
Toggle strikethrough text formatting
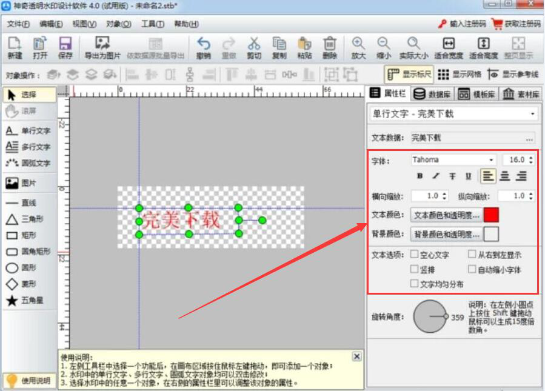click(x=452, y=176)
